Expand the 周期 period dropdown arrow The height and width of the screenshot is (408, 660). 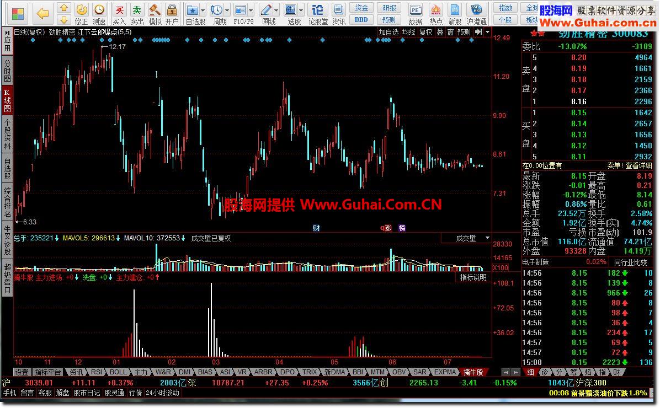[227, 10]
